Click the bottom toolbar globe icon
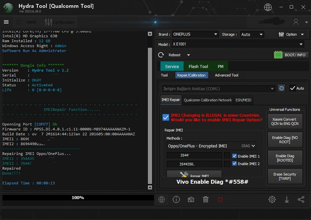 [x=161, y=200]
